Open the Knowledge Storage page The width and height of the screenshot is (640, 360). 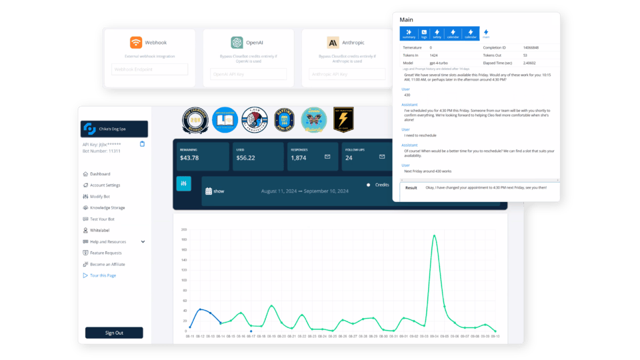click(x=107, y=208)
